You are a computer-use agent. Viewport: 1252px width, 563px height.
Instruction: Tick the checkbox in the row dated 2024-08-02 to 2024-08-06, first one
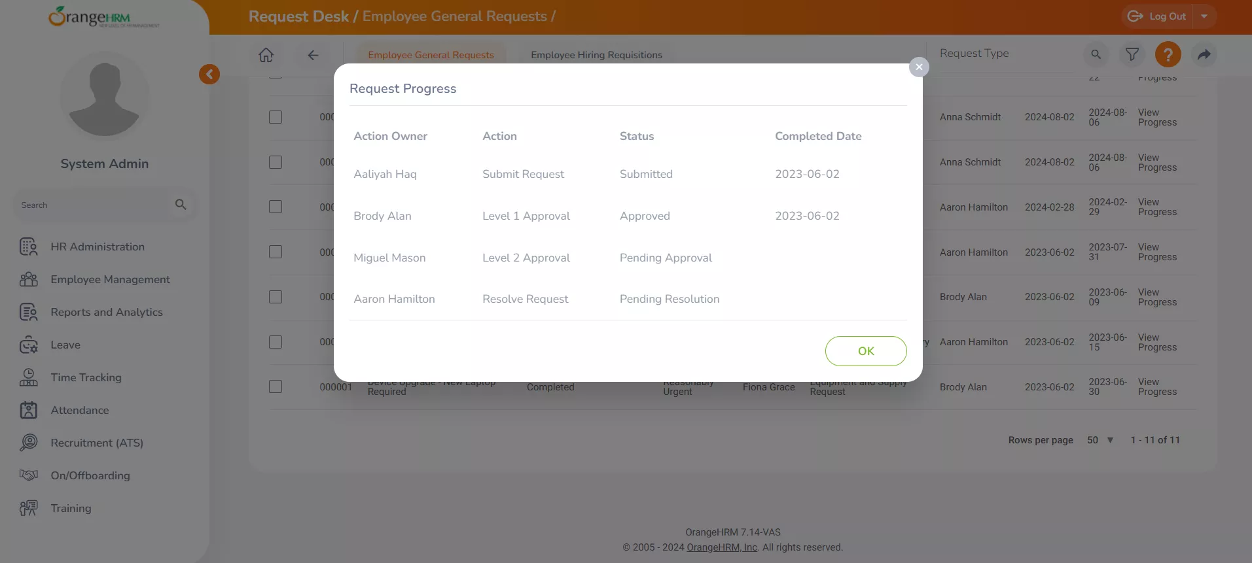(276, 117)
